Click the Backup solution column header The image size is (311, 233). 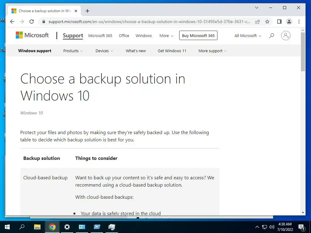tap(42, 158)
